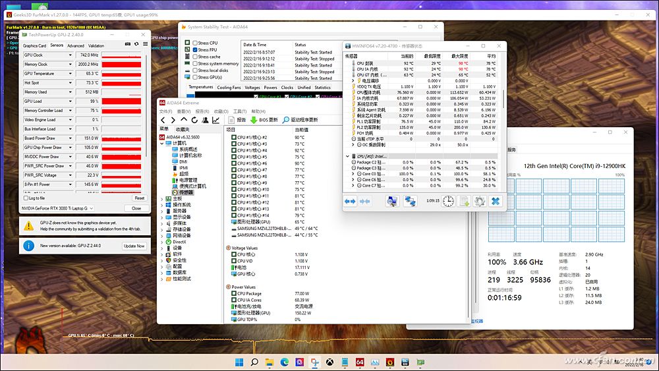Open GPU-Z hamburger menu icon
Image resolution: width=659 pixels, height=371 pixels.
145,44
